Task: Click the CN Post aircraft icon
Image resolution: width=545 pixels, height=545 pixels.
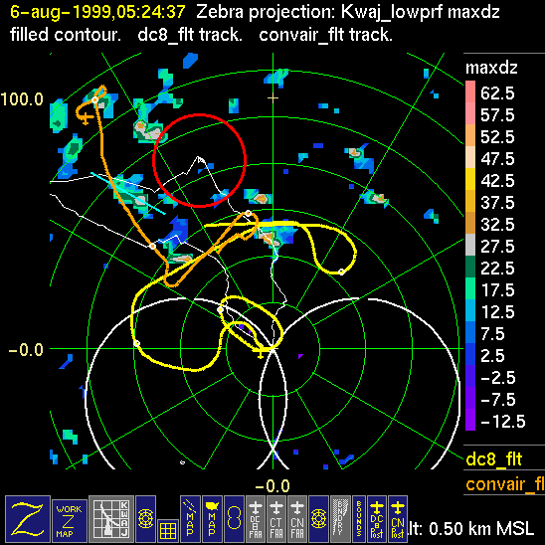Action: pyautogui.click(x=398, y=519)
